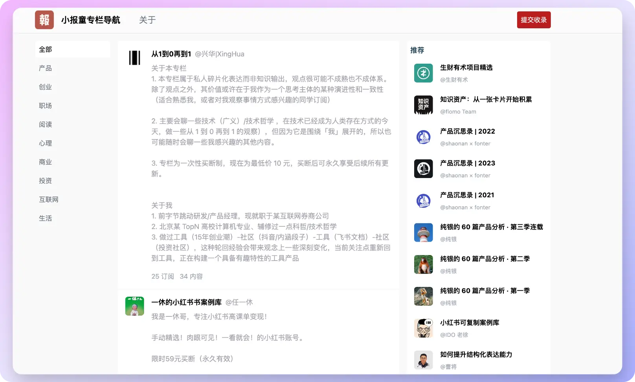Select the 投资 category in sidebar

46,181
